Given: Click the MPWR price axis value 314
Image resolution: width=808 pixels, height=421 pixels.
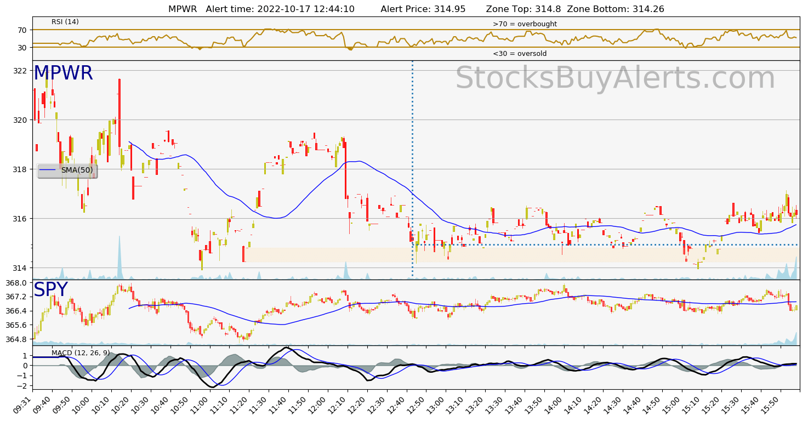Looking at the screenshot, I should (x=20, y=268).
